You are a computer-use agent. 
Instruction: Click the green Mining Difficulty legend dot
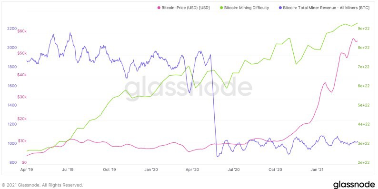coord(222,8)
